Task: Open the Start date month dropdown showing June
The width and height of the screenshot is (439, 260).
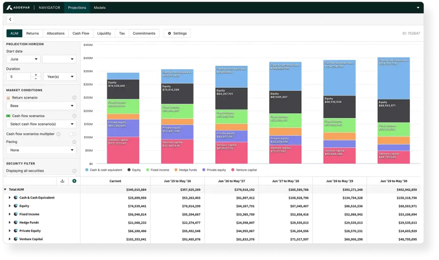Action: pyautogui.click(x=23, y=59)
